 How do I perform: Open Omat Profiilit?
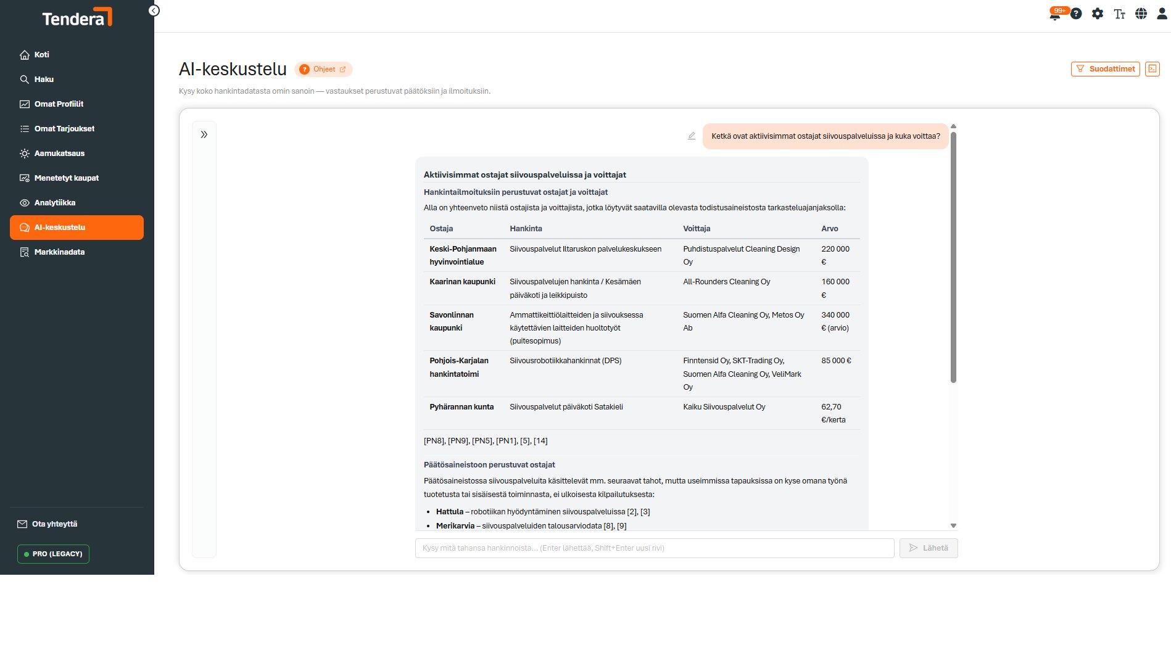pos(77,104)
